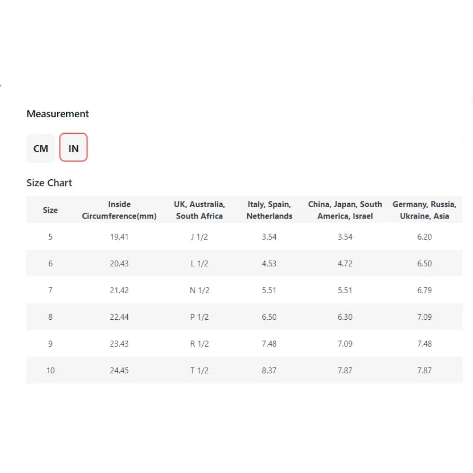Switch measurement unit to CM
The image size is (473, 473).
pos(41,149)
